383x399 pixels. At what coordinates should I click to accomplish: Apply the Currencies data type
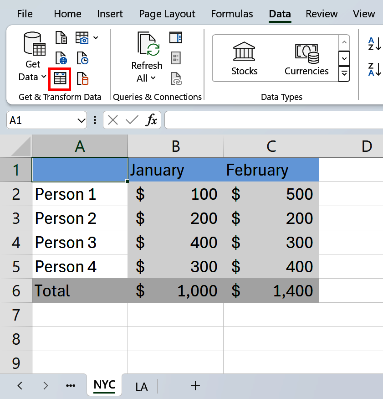pos(306,57)
